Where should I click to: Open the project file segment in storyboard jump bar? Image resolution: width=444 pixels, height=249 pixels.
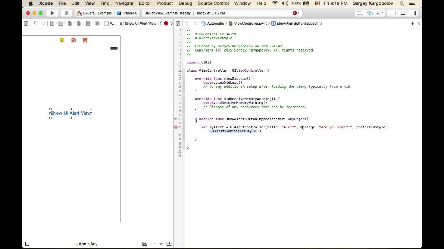click(x=52, y=24)
